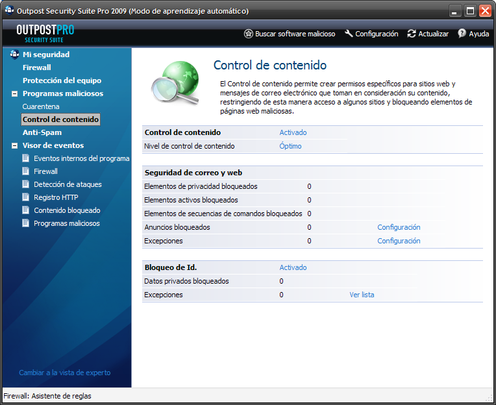Minimize the Outpost Security Suite window
Image resolution: width=496 pixels, height=405 pixels.
click(454, 11)
